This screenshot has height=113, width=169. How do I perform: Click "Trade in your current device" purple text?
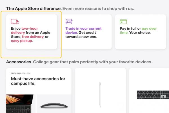pyautogui.click(x=83, y=31)
